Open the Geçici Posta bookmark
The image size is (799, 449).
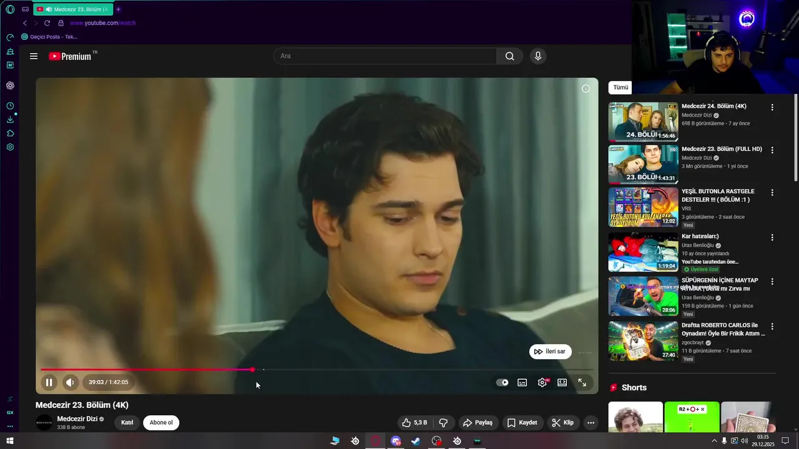(49, 37)
